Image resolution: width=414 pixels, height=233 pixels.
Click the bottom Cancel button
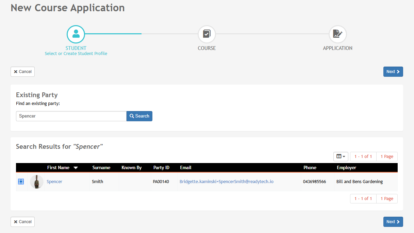pyautogui.click(x=23, y=222)
